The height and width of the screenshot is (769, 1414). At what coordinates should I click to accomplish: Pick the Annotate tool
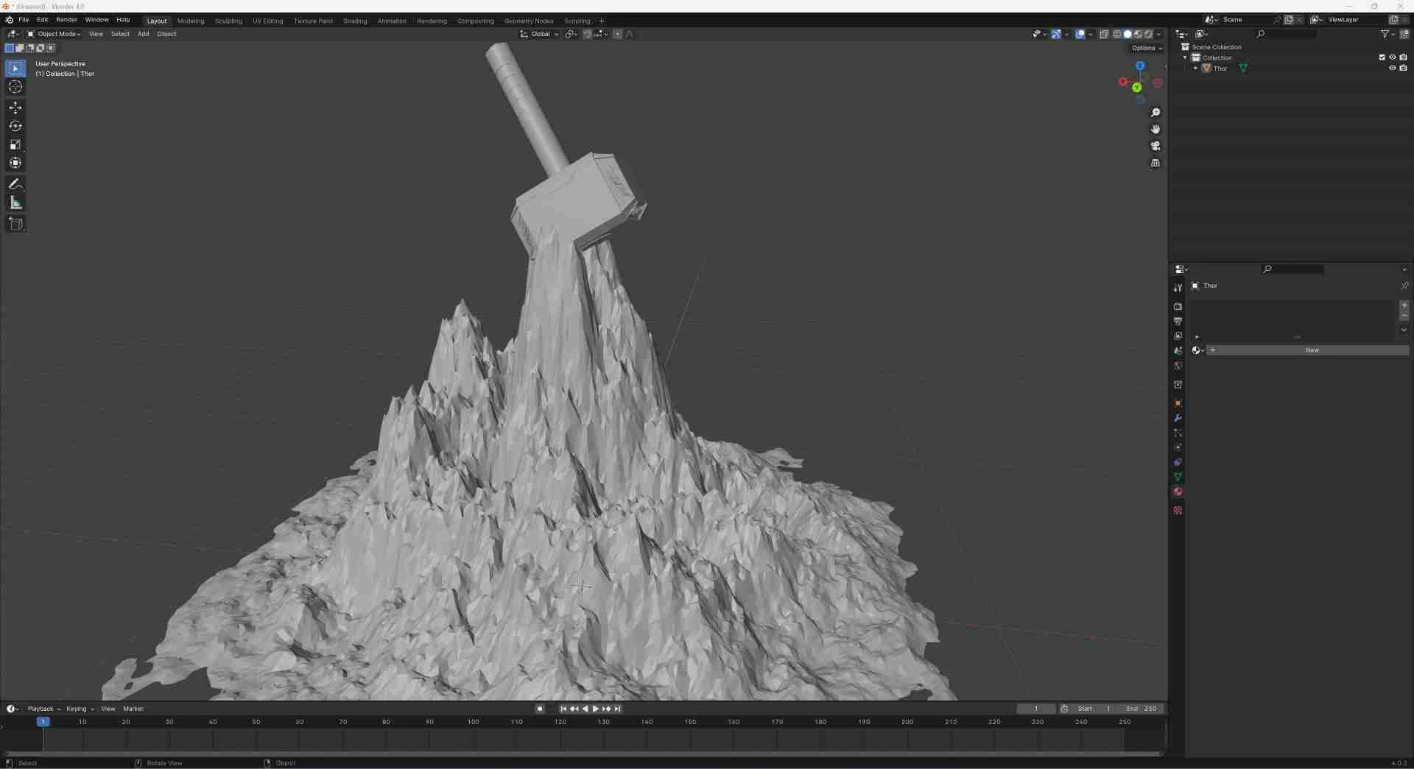[15, 185]
